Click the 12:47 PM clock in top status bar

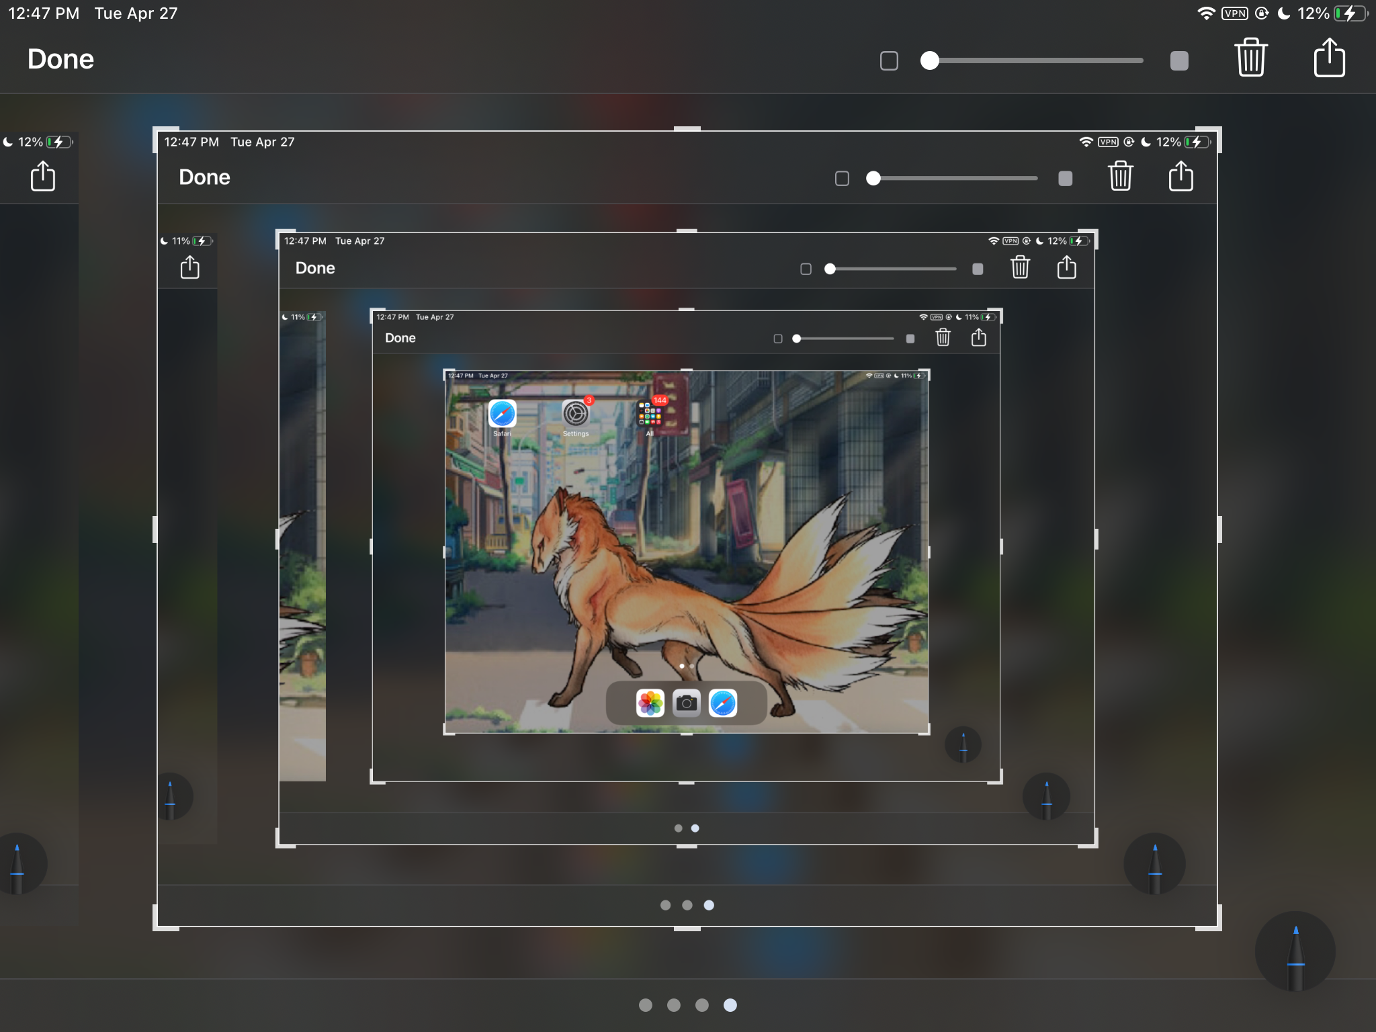44,13
